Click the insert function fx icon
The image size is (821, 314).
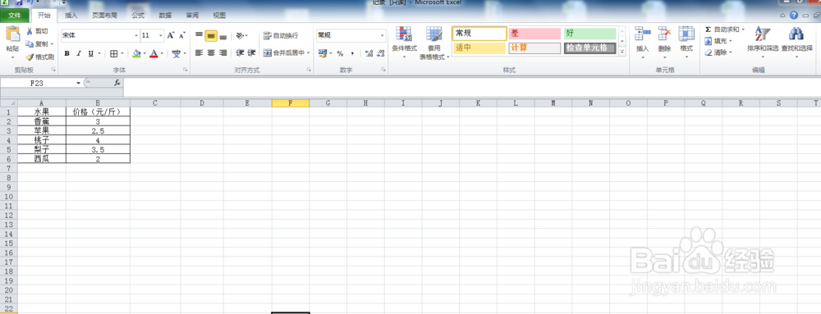tap(117, 83)
